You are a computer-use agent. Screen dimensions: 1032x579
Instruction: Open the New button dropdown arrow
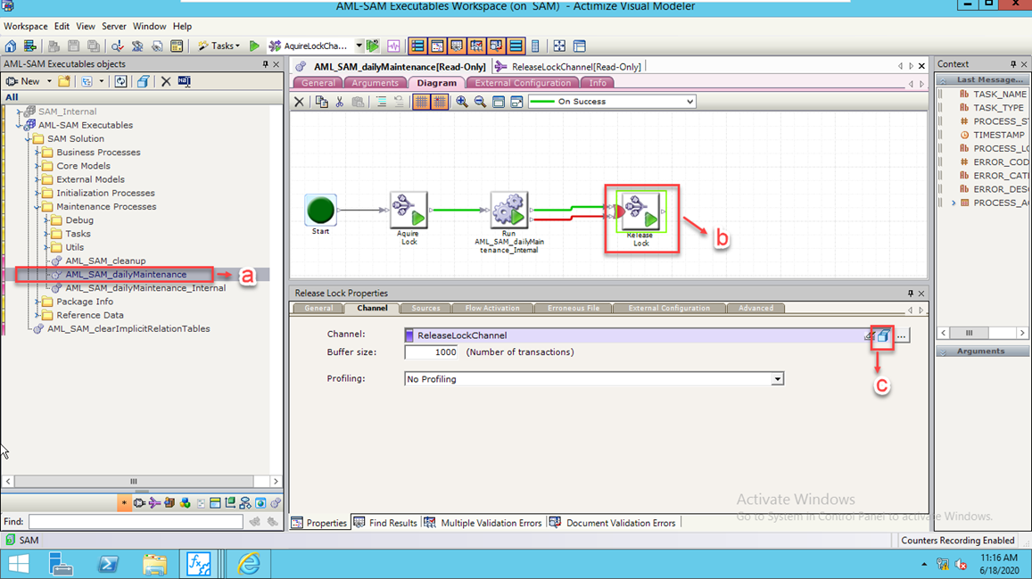point(49,81)
